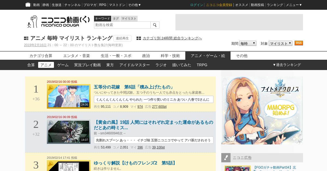327x171 pixels.
Task: Click FGOガチャ動画 ad thumbnail
Action: pyautogui.click(x=238, y=168)
